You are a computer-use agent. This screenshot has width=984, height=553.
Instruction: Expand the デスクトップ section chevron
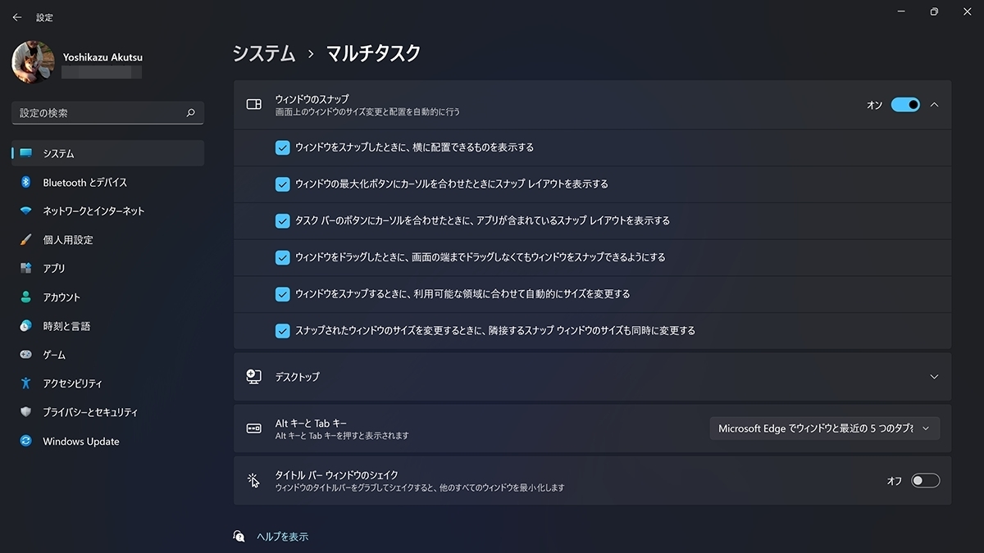934,377
